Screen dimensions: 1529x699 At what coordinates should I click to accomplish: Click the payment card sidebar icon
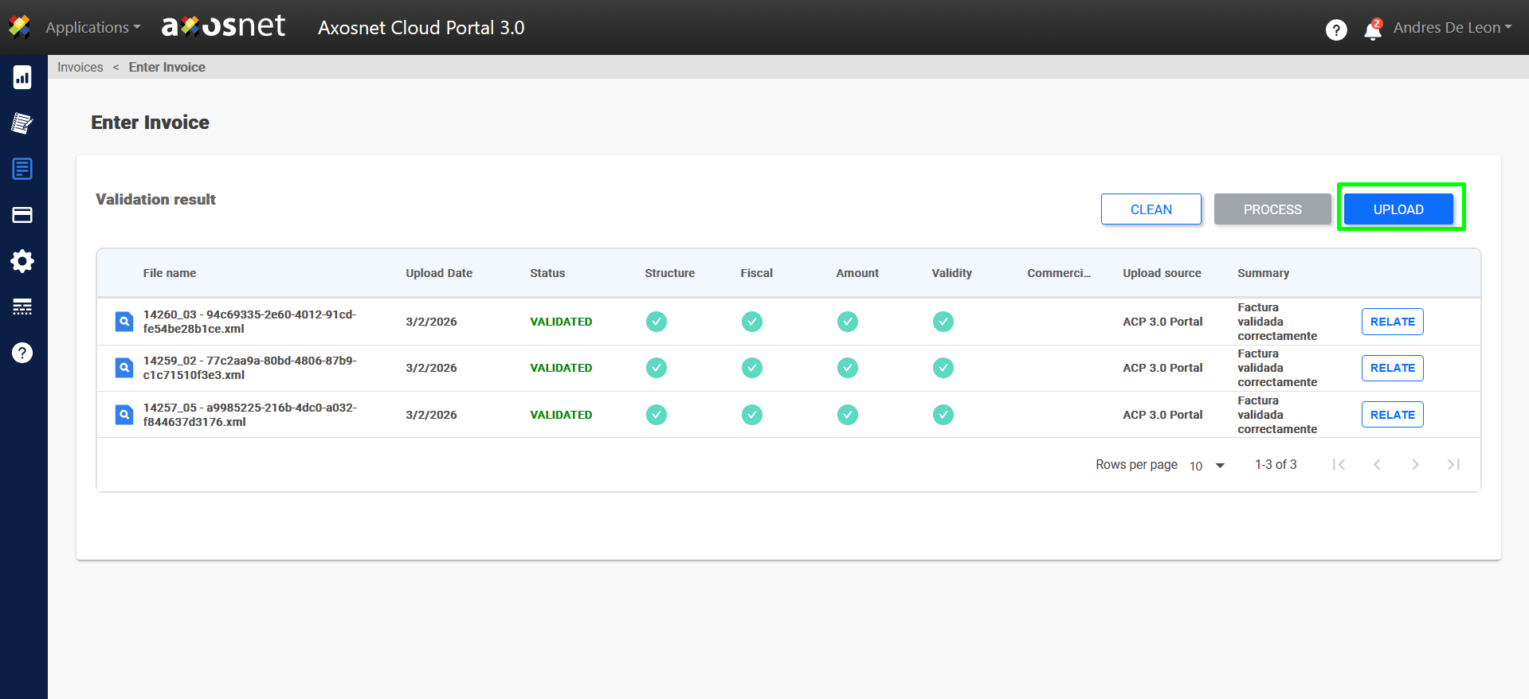pyautogui.click(x=22, y=215)
